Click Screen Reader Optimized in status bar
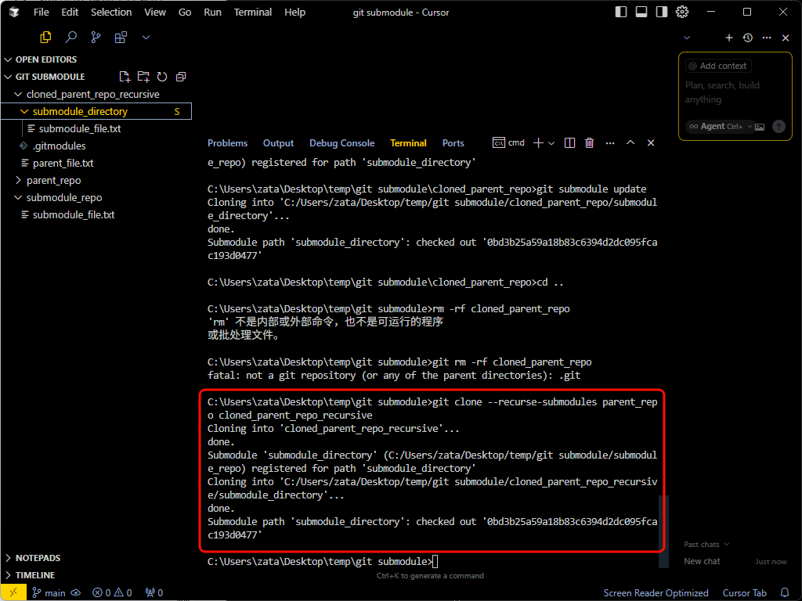The image size is (802, 601). 656,592
